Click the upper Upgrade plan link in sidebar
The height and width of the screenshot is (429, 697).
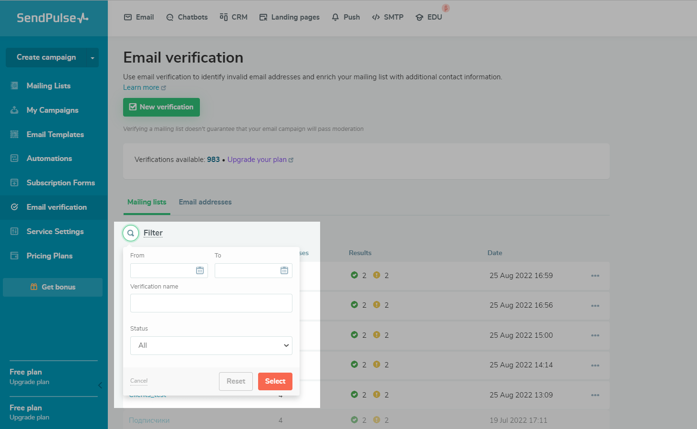pos(29,382)
